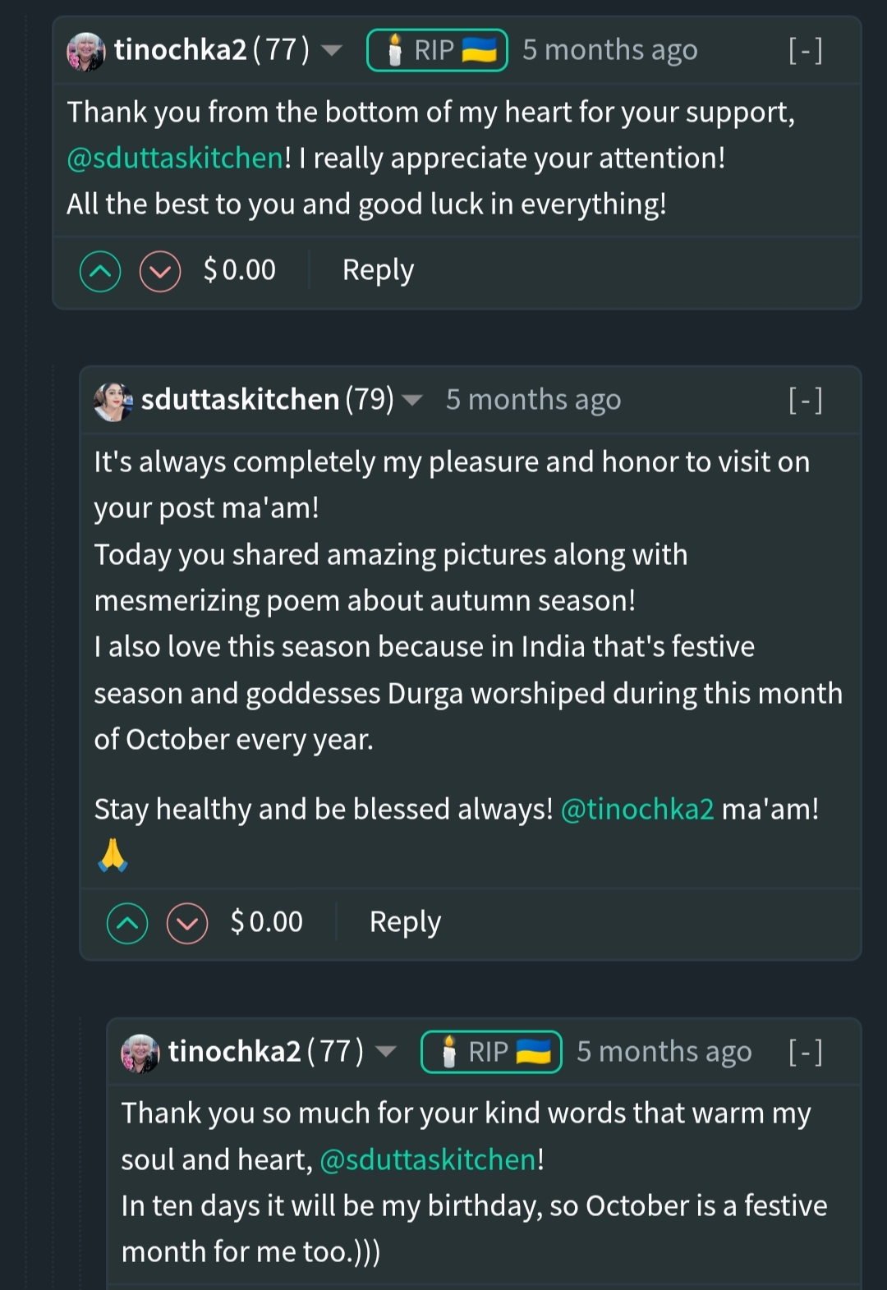Upvote sduttaskitchen's autumn season comment
This screenshot has width=887, height=1290.
click(x=127, y=924)
